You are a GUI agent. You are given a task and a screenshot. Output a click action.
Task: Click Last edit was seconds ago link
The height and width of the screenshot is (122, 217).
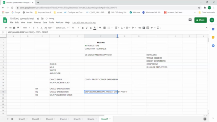tap(84, 22)
